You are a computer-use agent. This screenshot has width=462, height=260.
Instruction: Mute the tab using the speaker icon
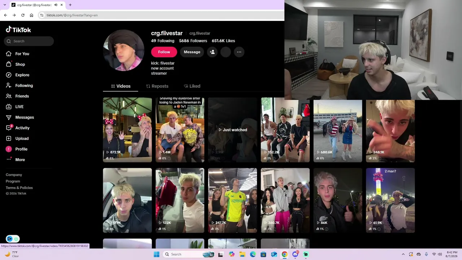click(x=56, y=5)
